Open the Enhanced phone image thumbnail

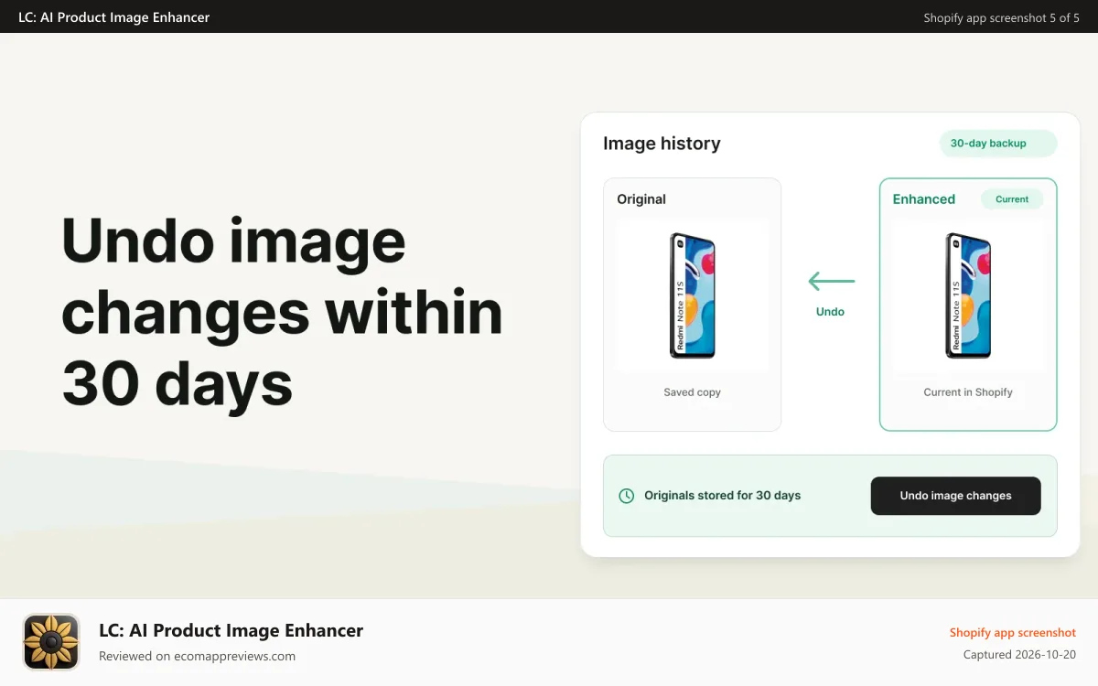click(x=968, y=295)
